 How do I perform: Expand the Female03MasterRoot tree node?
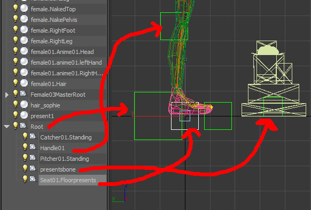(7, 95)
